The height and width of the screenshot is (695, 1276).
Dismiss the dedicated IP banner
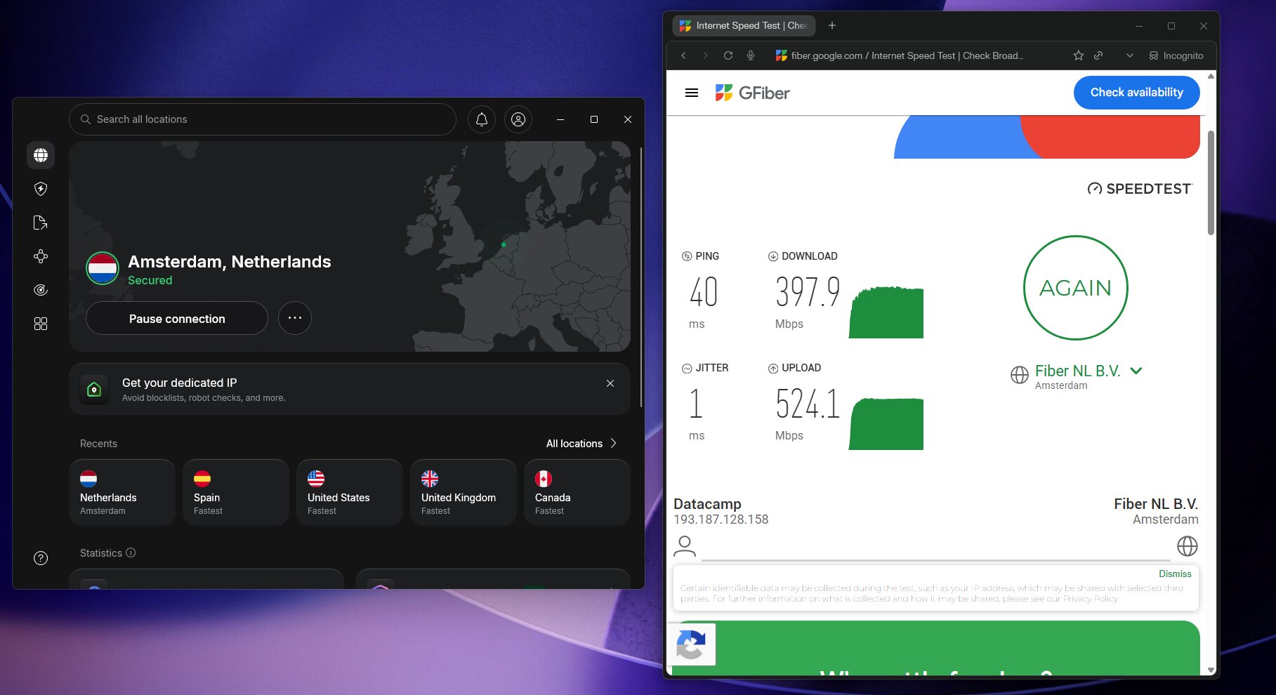(x=610, y=383)
